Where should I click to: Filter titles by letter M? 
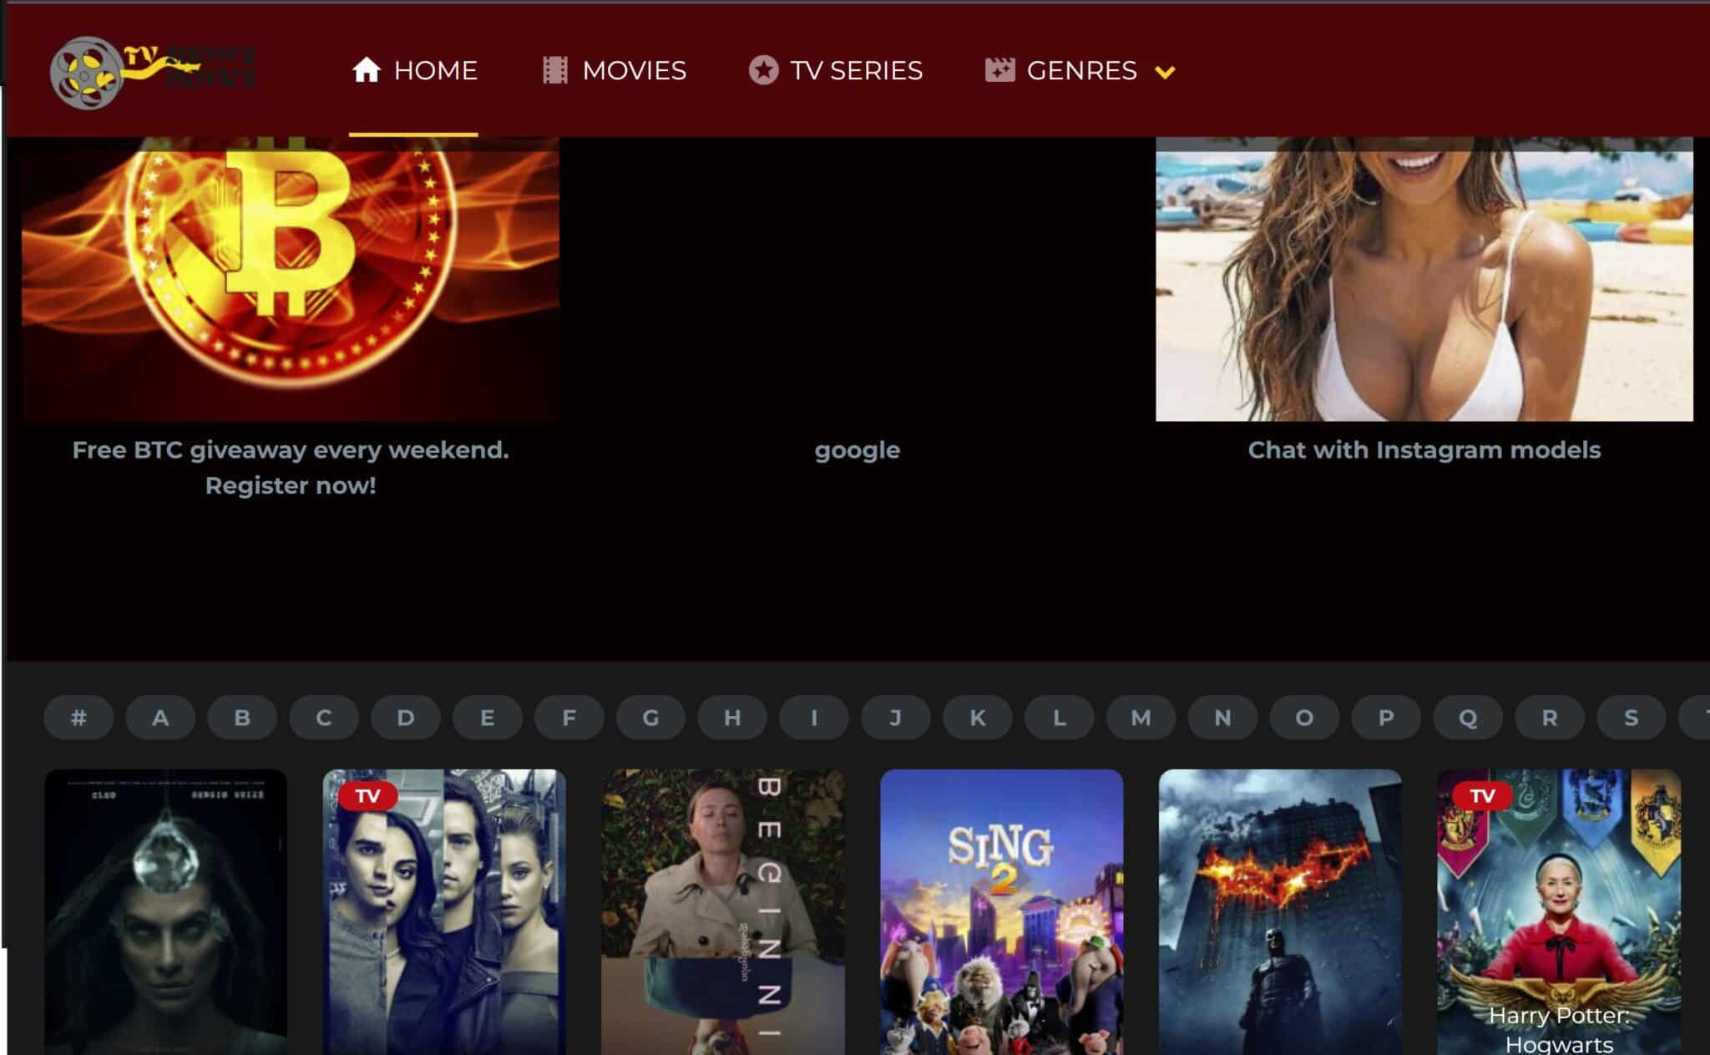pyautogui.click(x=1141, y=718)
